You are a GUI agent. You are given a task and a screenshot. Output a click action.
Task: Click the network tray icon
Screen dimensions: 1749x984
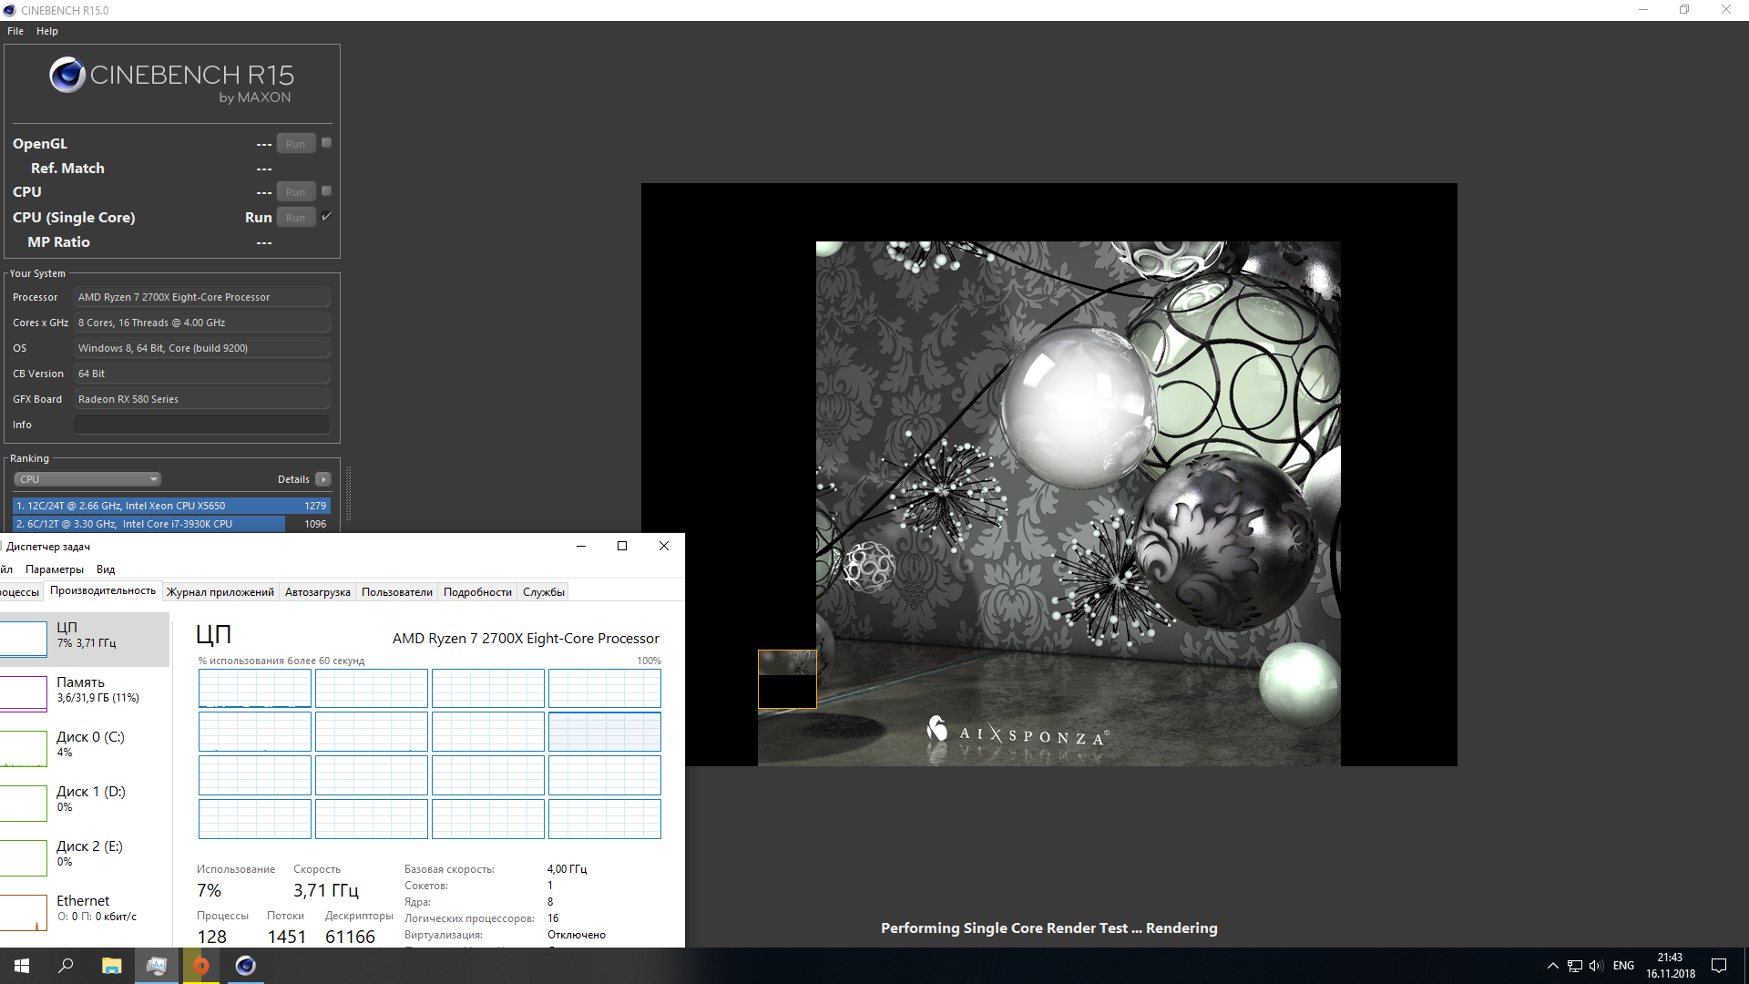point(1574,966)
